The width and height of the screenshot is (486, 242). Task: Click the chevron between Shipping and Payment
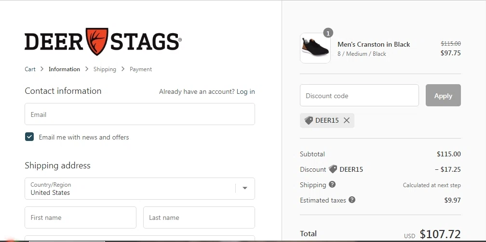(x=123, y=69)
